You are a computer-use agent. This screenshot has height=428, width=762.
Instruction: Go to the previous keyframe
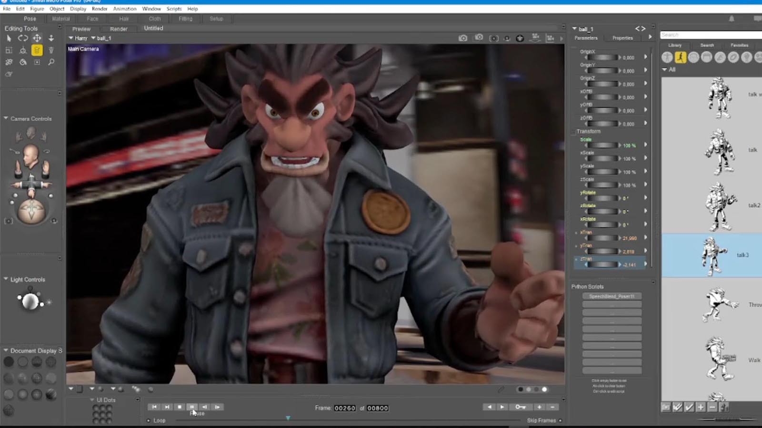[489, 407]
